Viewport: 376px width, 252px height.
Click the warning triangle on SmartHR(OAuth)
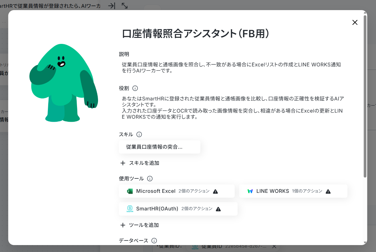coord(218,209)
